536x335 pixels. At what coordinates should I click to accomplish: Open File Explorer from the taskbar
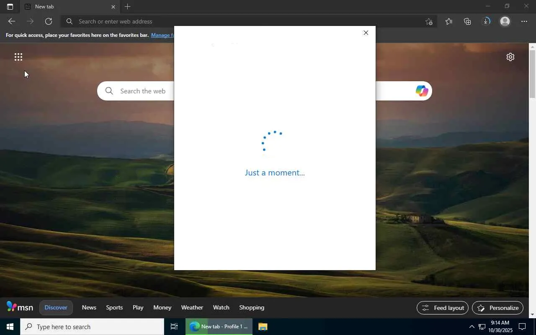pyautogui.click(x=263, y=327)
